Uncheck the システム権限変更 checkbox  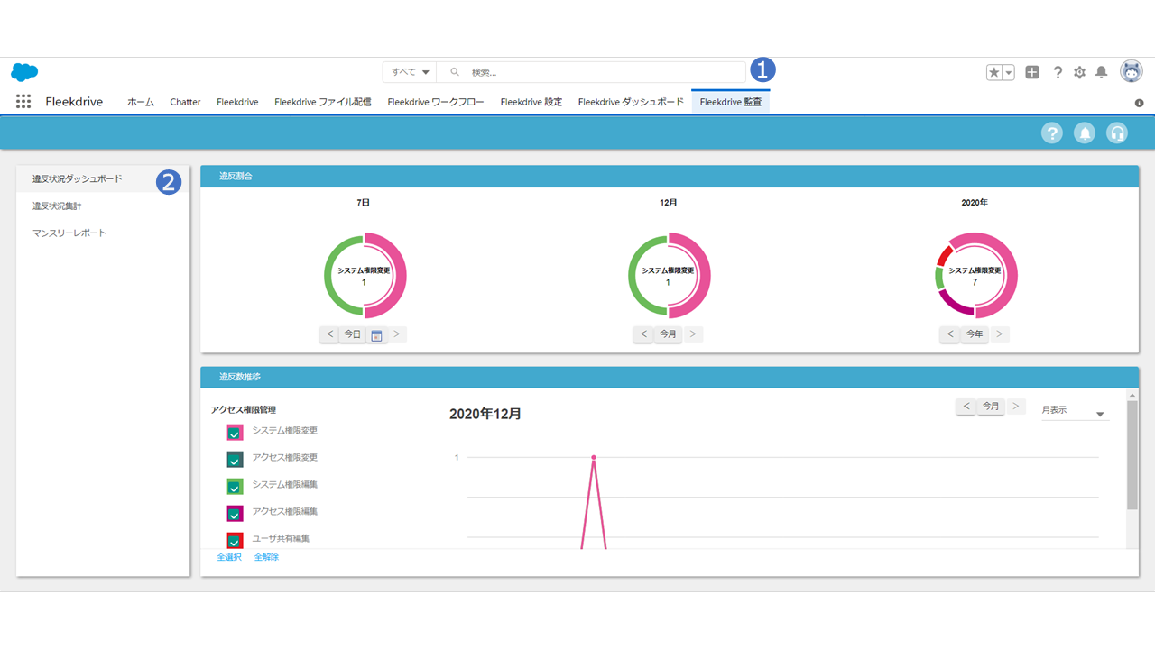235,433
